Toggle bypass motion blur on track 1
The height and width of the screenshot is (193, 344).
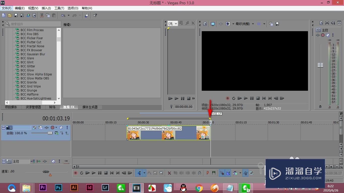pos(34,128)
